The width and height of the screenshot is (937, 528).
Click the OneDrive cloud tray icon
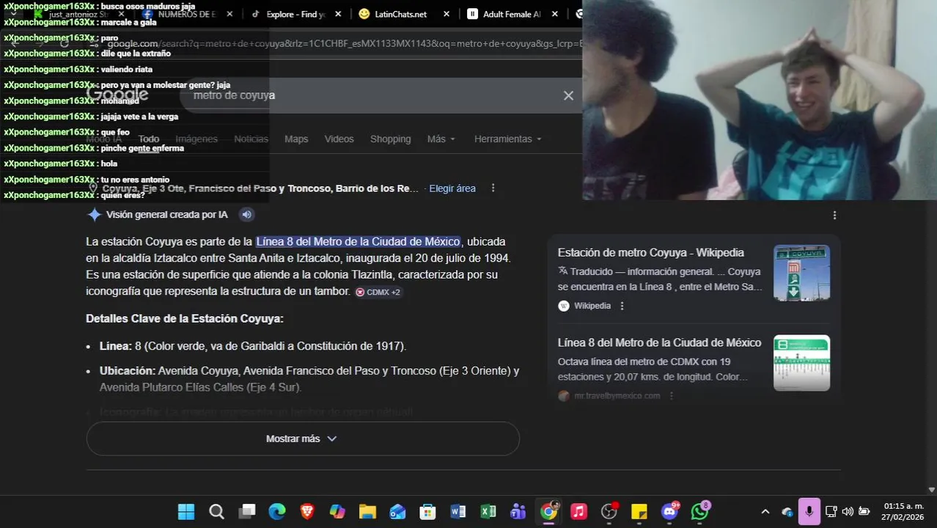pyautogui.click(x=787, y=511)
